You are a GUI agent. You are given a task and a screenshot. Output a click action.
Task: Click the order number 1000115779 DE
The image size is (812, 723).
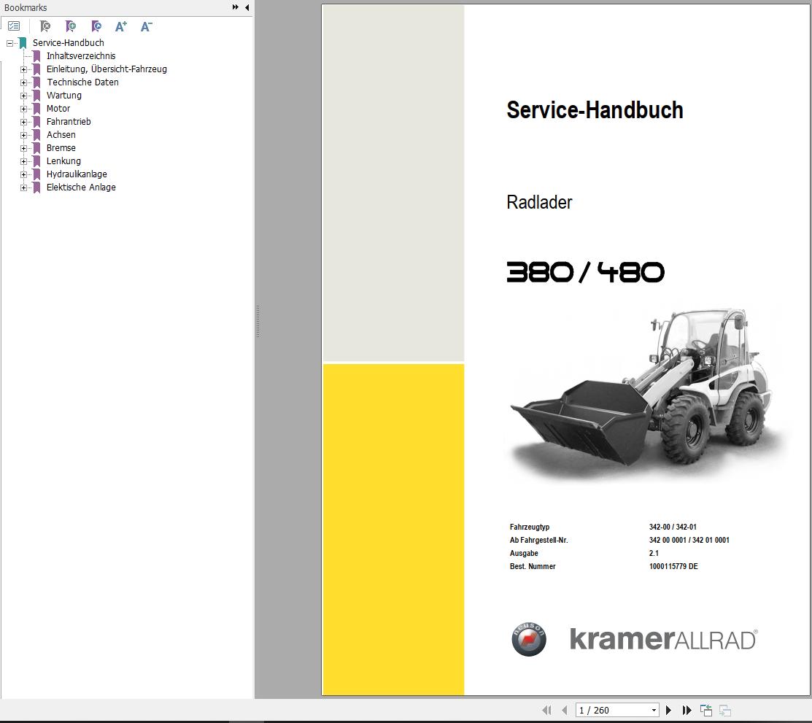673,566
